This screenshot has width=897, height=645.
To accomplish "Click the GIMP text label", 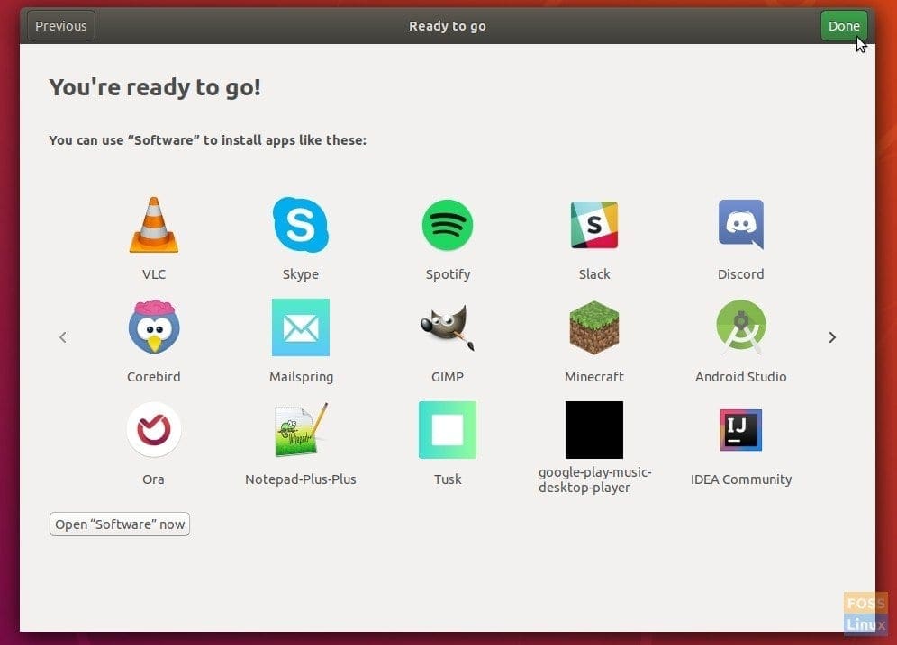I will [x=448, y=377].
